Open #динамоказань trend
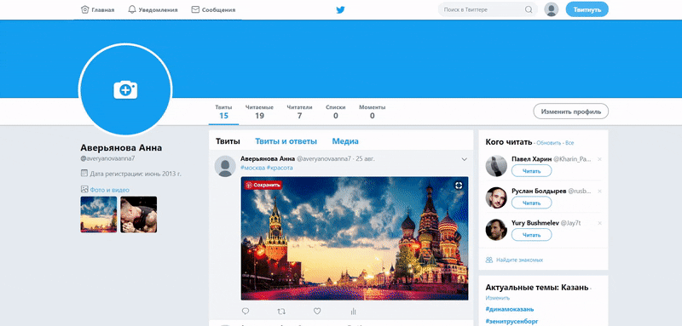Image resolution: width=682 pixels, height=326 pixels. click(x=509, y=309)
